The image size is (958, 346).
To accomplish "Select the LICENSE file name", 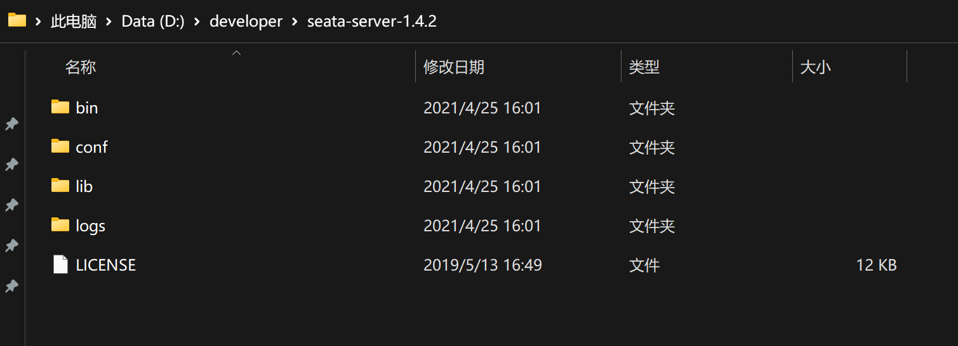I will pyautogui.click(x=105, y=265).
